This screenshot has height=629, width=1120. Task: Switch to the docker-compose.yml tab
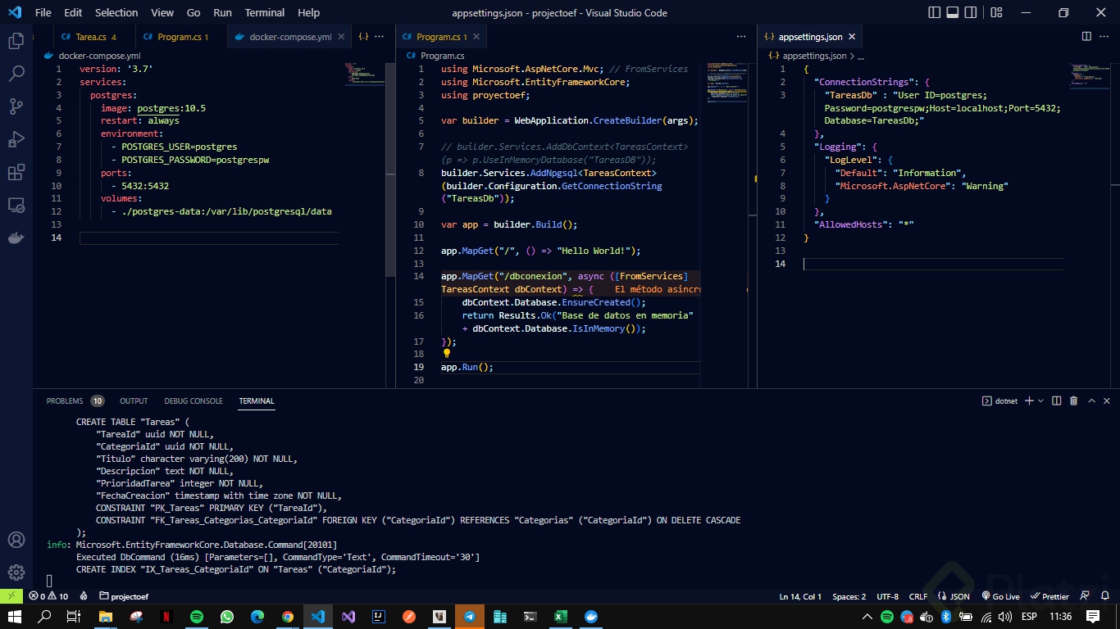pos(289,37)
